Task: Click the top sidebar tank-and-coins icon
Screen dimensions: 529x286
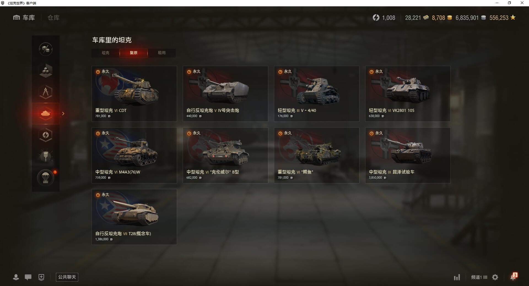Action: coord(46,49)
